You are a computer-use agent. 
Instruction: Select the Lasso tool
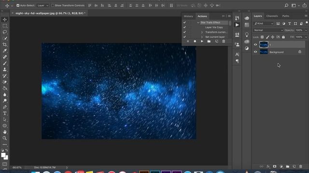[x=5, y=32]
